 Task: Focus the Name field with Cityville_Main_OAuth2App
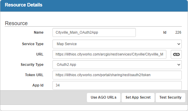click(x=94, y=32)
